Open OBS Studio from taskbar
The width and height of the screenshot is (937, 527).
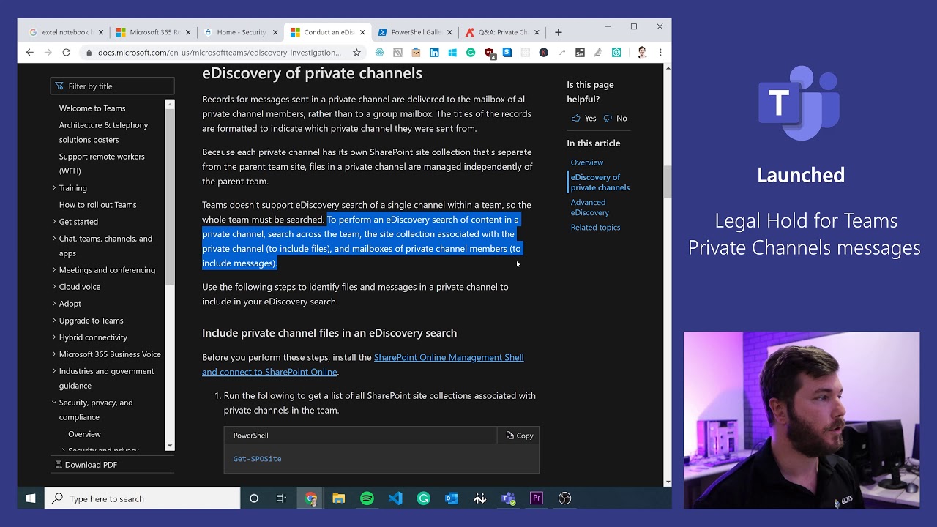(564, 498)
